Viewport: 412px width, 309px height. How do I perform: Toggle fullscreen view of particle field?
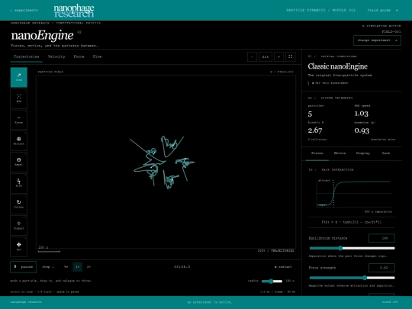(x=291, y=56)
